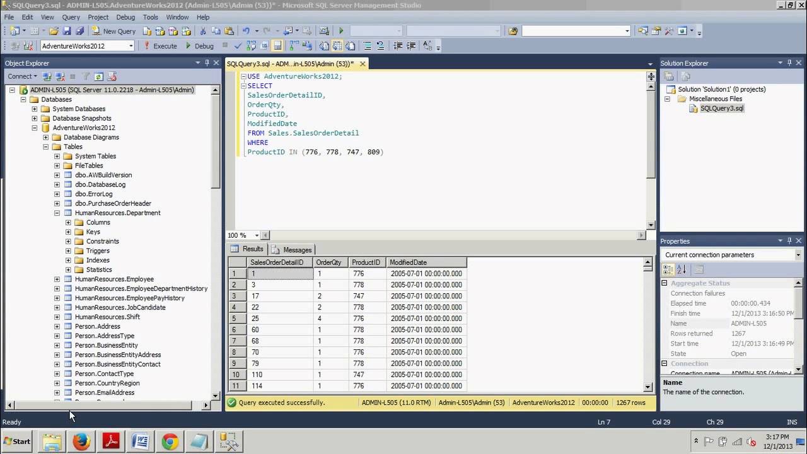Select the dbo.ErrorLog table
This screenshot has height=454, width=807.
tap(93, 194)
